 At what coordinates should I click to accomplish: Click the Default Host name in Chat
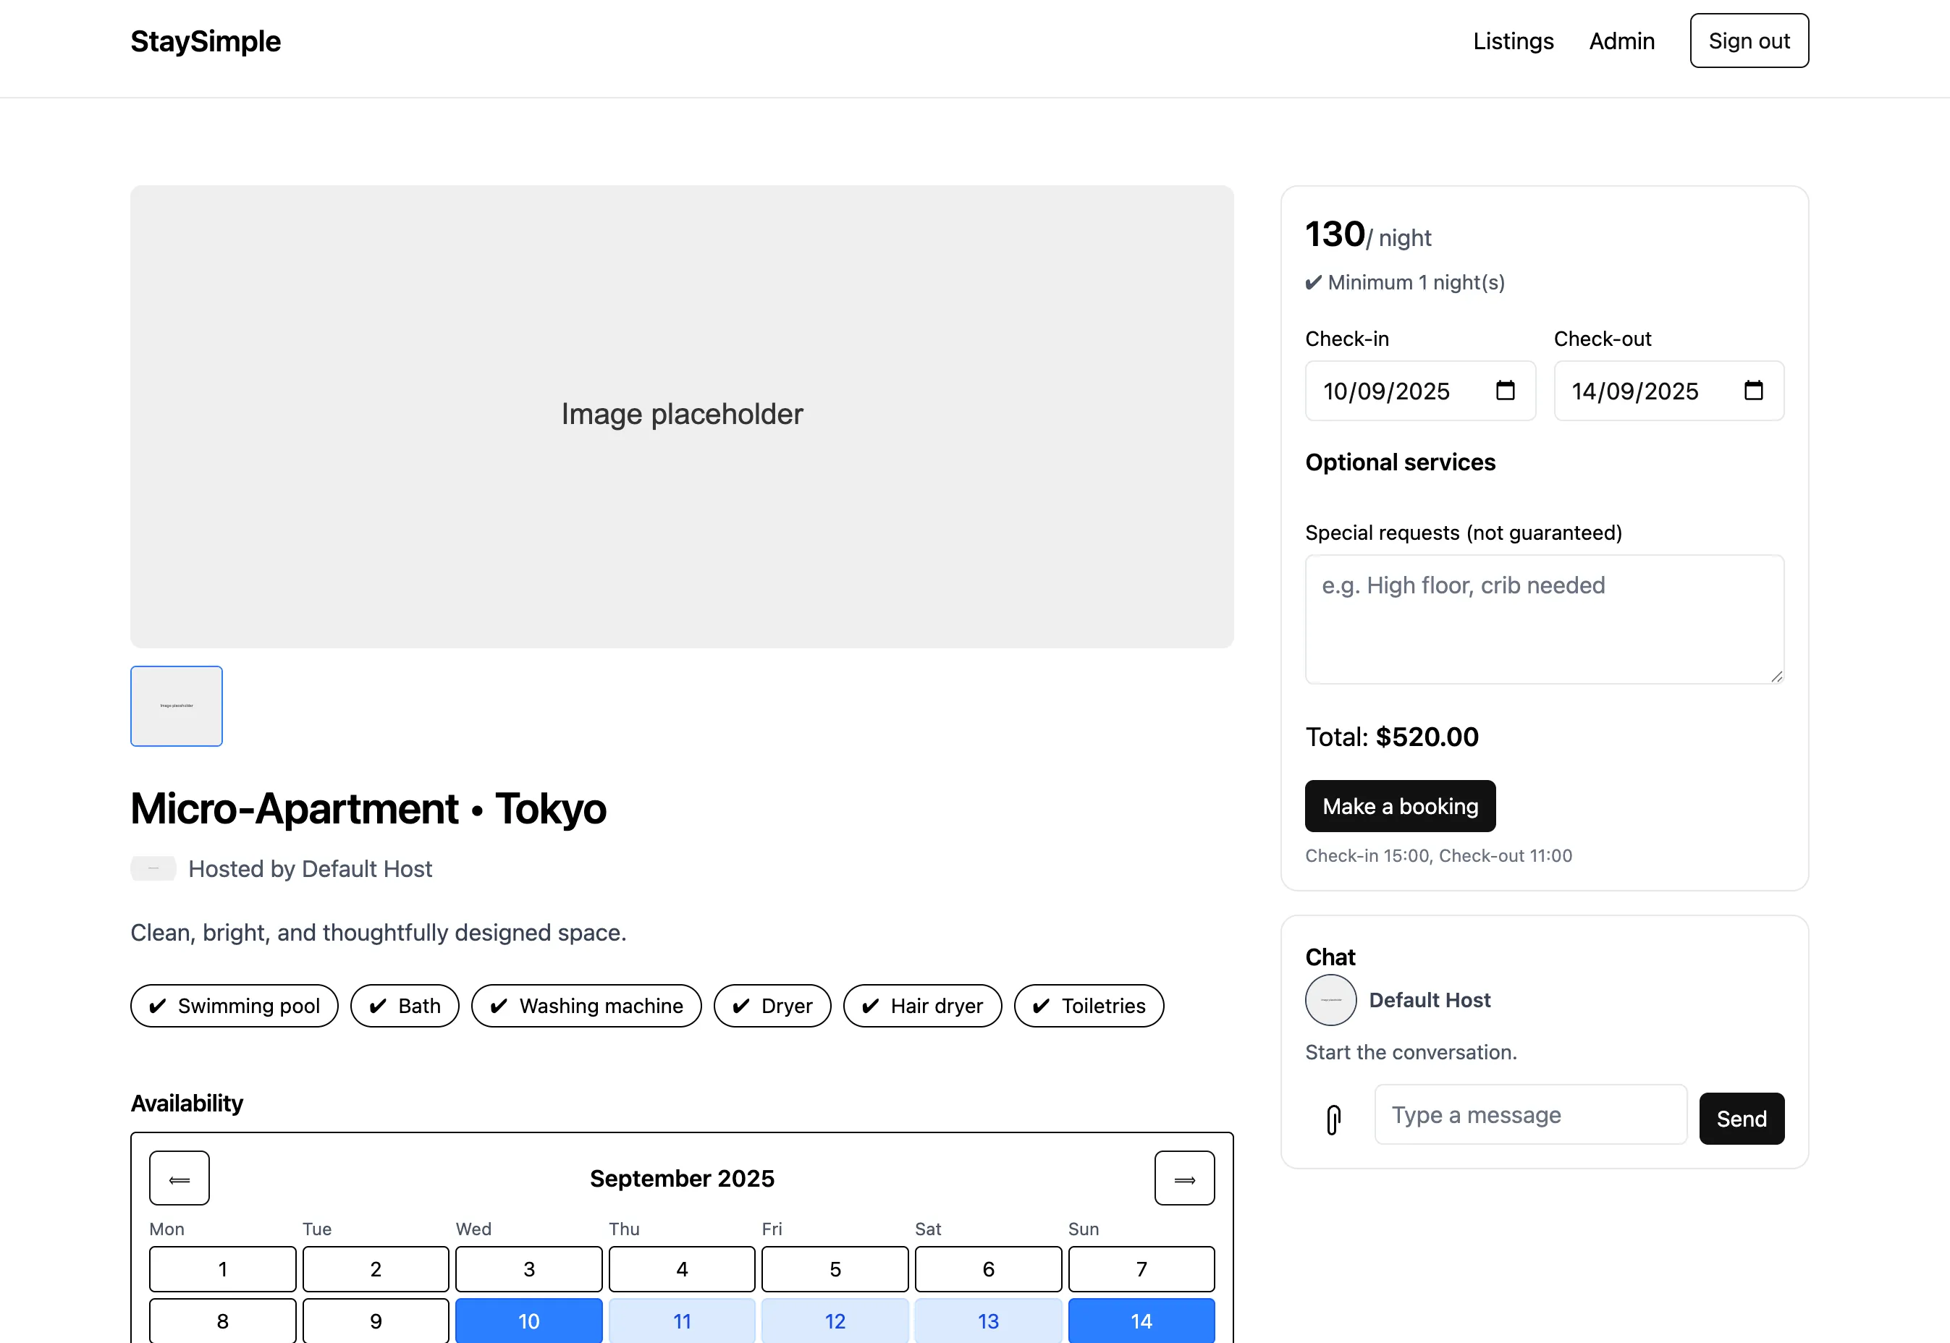(1429, 1000)
